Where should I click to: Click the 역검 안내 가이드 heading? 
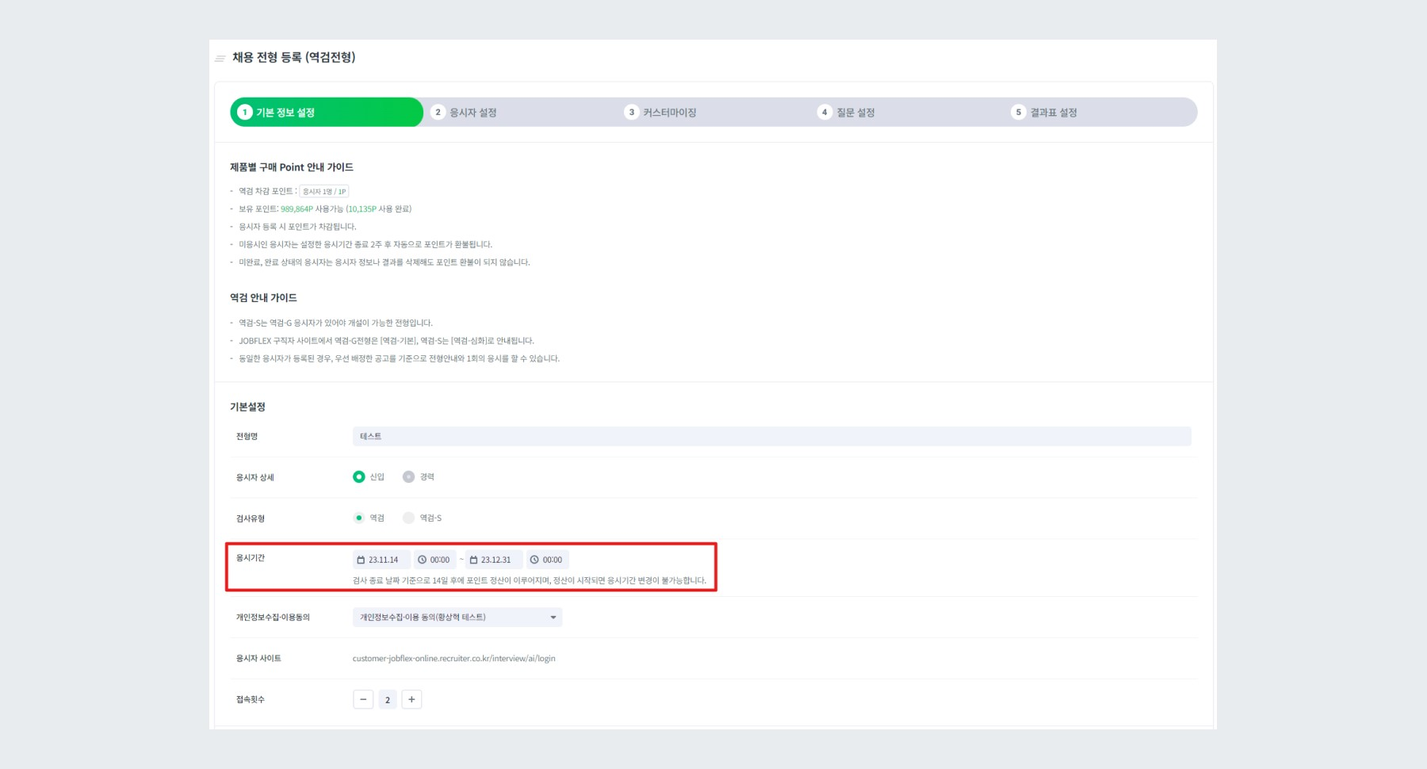coord(263,298)
